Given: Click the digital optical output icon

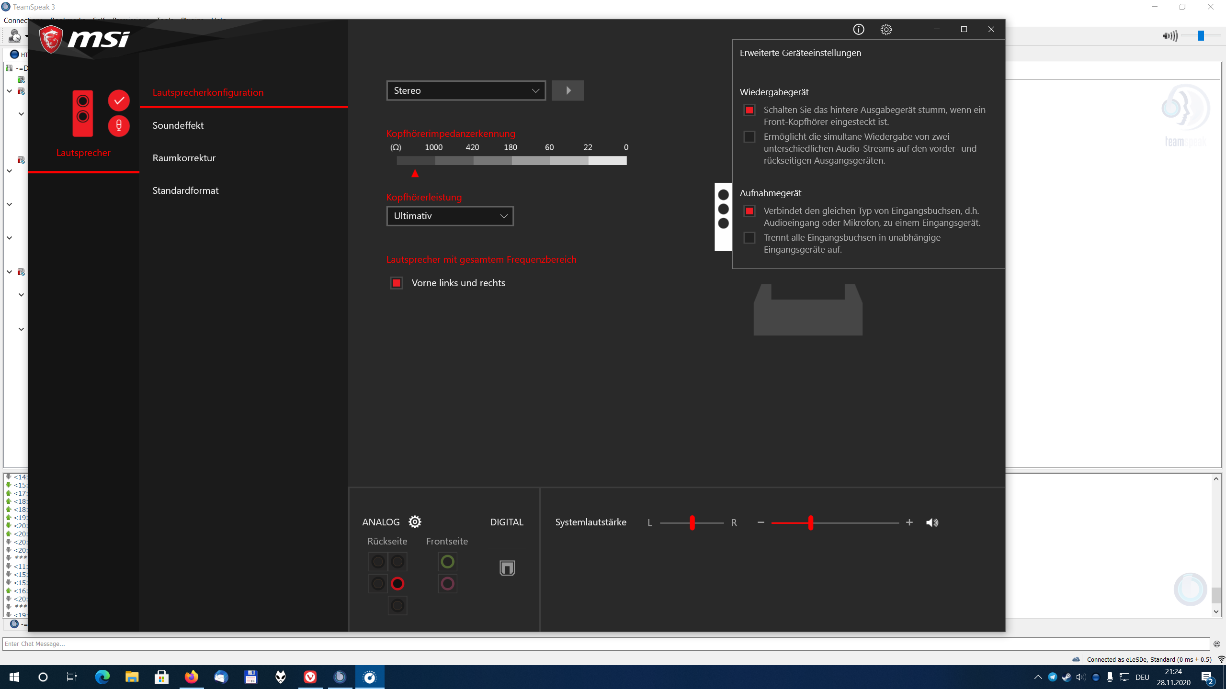Looking at the screenshot, I should pos(507,568).
